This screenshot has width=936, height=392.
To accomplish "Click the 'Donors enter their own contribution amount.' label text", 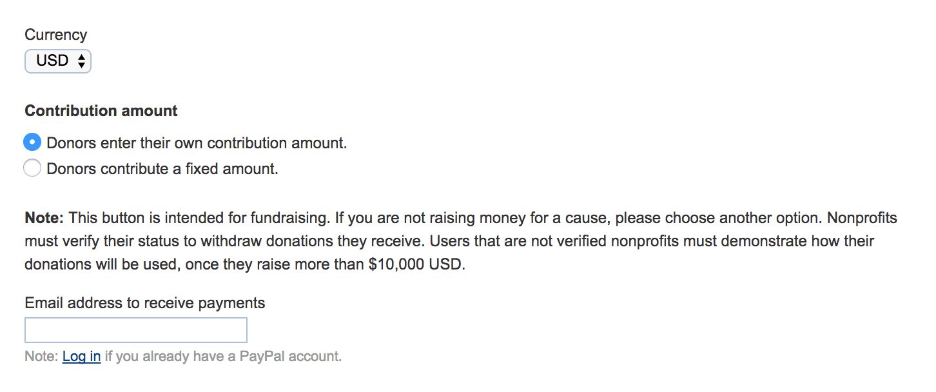I will point(197,143).
